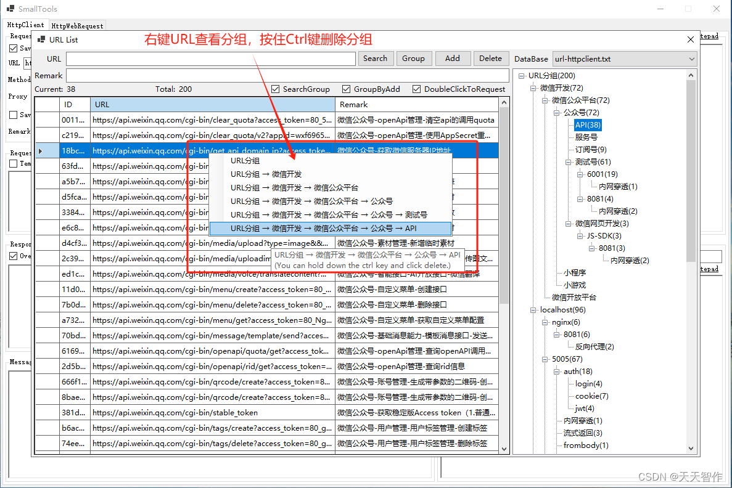The width and height of the screenshot is (732, 488).
Task: Click the URL List panel icon
Action: click(41, 39)
